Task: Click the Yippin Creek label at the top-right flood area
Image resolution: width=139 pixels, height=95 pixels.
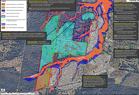Action: (103, 8)
